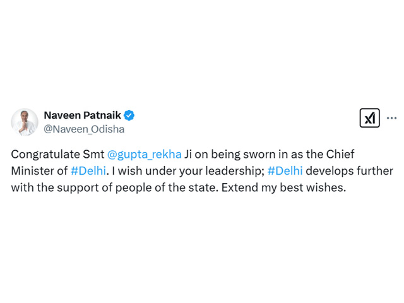Open Naveen Patnaik's profile picture

(25, 122)
